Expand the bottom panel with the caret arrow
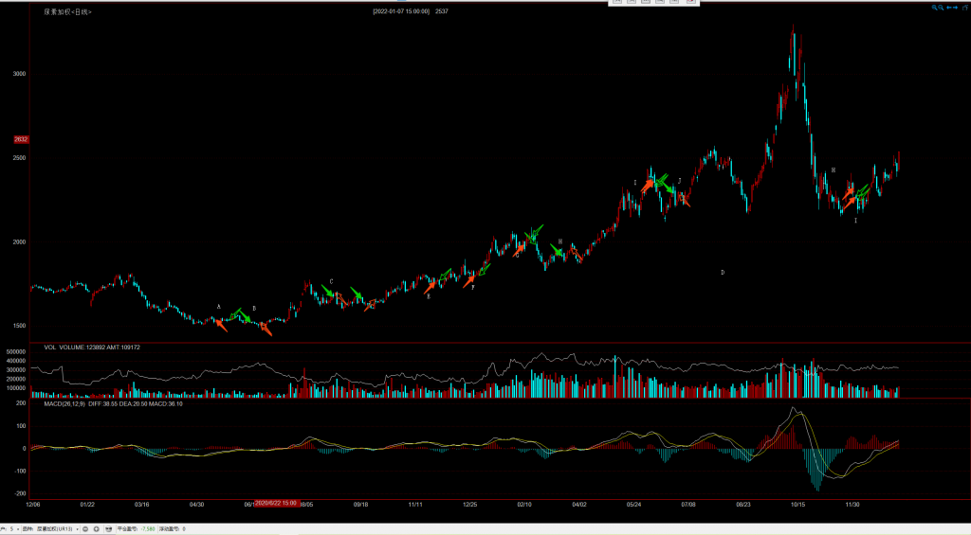The height and width of the screenshot is (535, 971). [6, 528]
